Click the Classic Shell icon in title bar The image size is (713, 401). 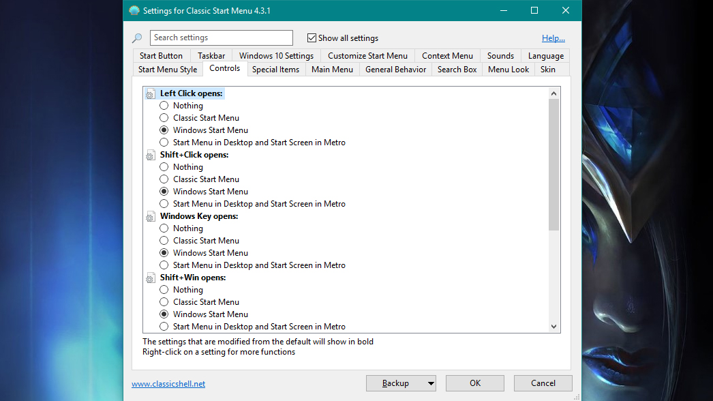tap(134, 10)
